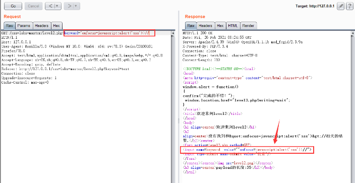Image resolution: width=355 pixels, height=183 pixels.
Task: Switch to the Request Params tab
Action: (x=24, y=26)
